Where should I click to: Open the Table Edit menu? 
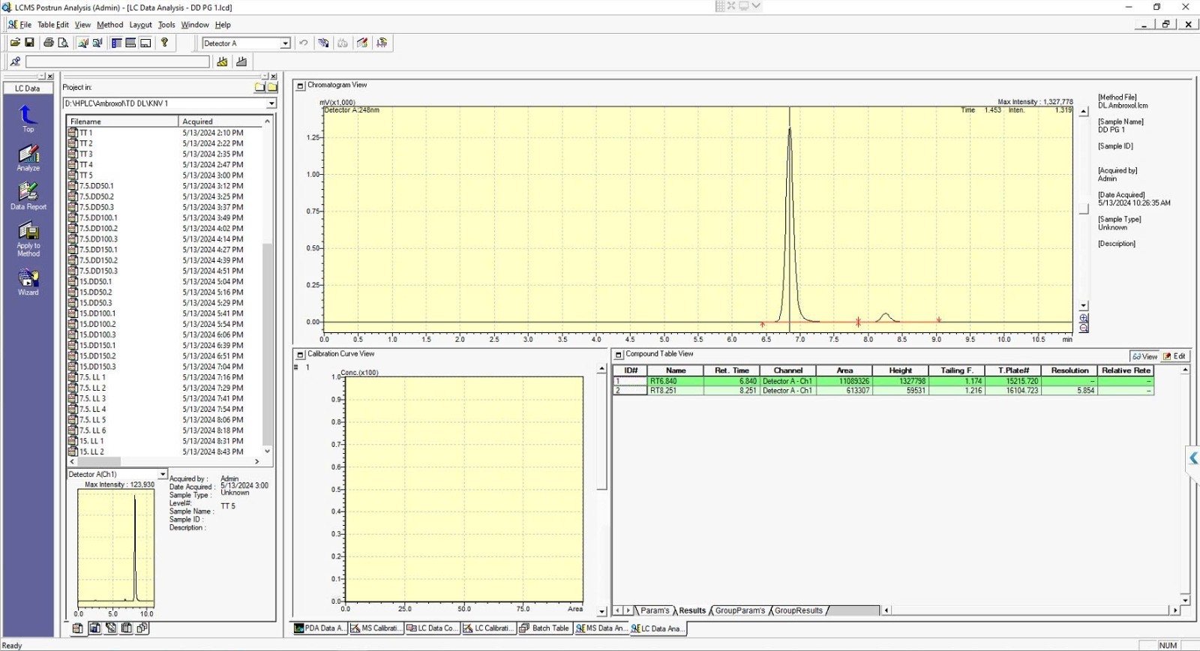tap(53, 25)
